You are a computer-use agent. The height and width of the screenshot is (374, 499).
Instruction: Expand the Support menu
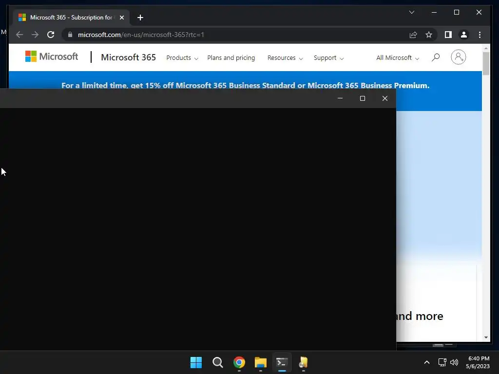[328, 58]
